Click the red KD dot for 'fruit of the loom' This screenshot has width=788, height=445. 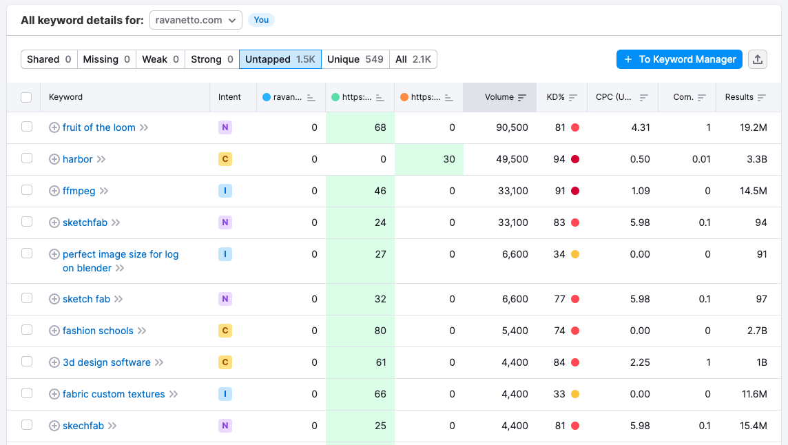pos(575,127)
